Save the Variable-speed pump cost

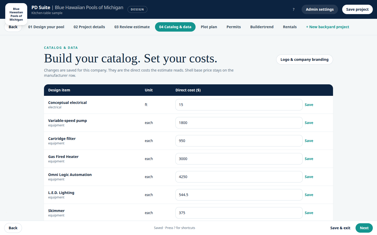coord(309,123)
